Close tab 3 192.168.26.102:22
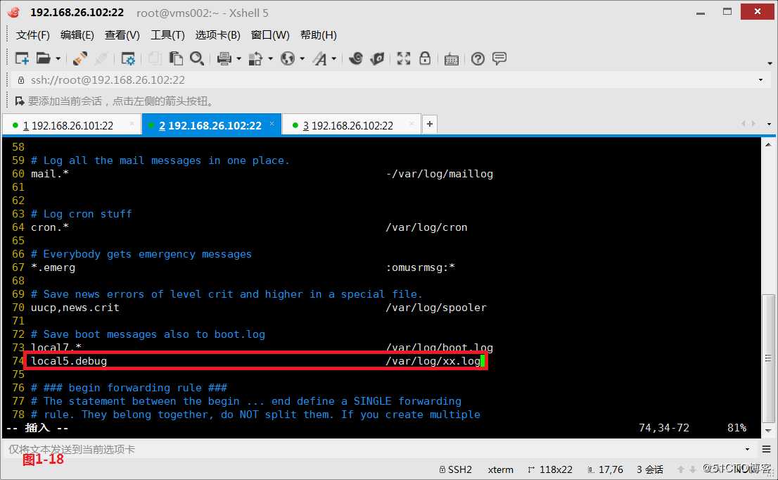 (x=412, y=124)
